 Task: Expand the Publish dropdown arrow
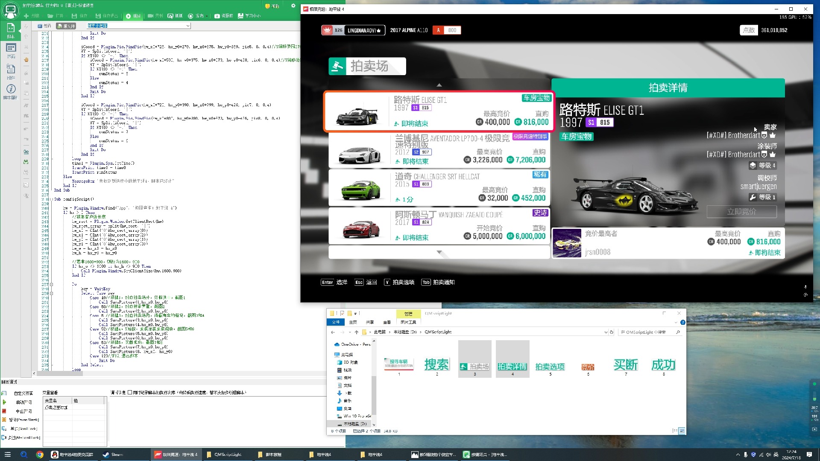207,16
